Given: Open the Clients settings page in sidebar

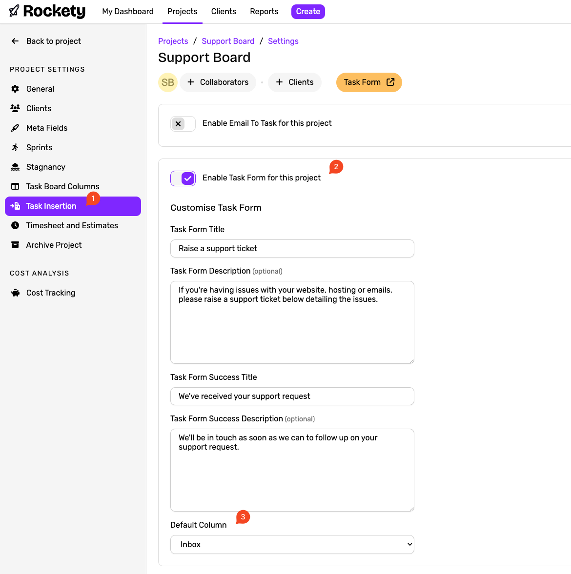Looking at the screenshot, I should click(73, 108).
